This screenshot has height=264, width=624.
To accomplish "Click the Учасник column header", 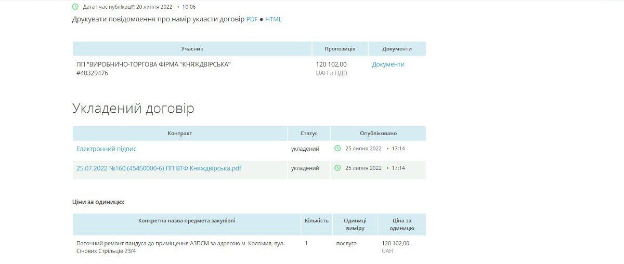I will (x=192, y=49).
